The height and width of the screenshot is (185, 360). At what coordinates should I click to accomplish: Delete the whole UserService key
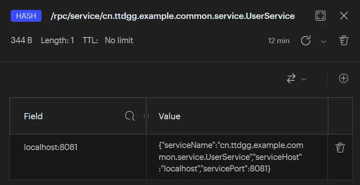[344, 40]
